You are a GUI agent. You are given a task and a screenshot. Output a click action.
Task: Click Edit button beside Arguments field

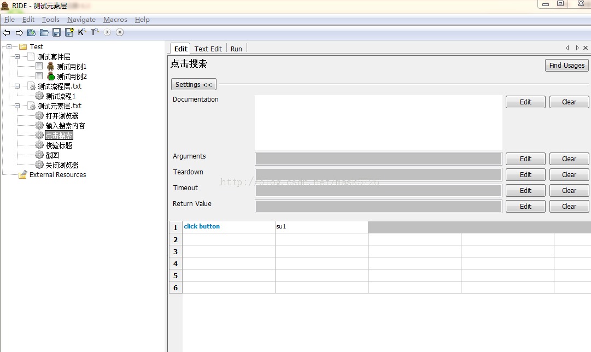(525, 159)
